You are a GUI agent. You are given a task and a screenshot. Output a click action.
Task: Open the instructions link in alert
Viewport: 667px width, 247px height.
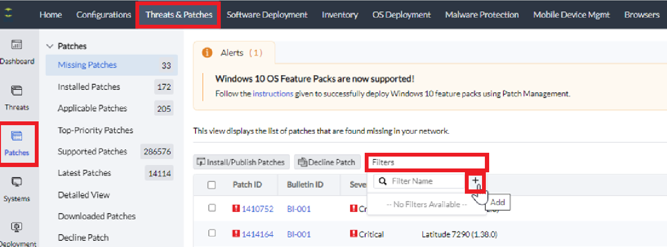[273, 94]
